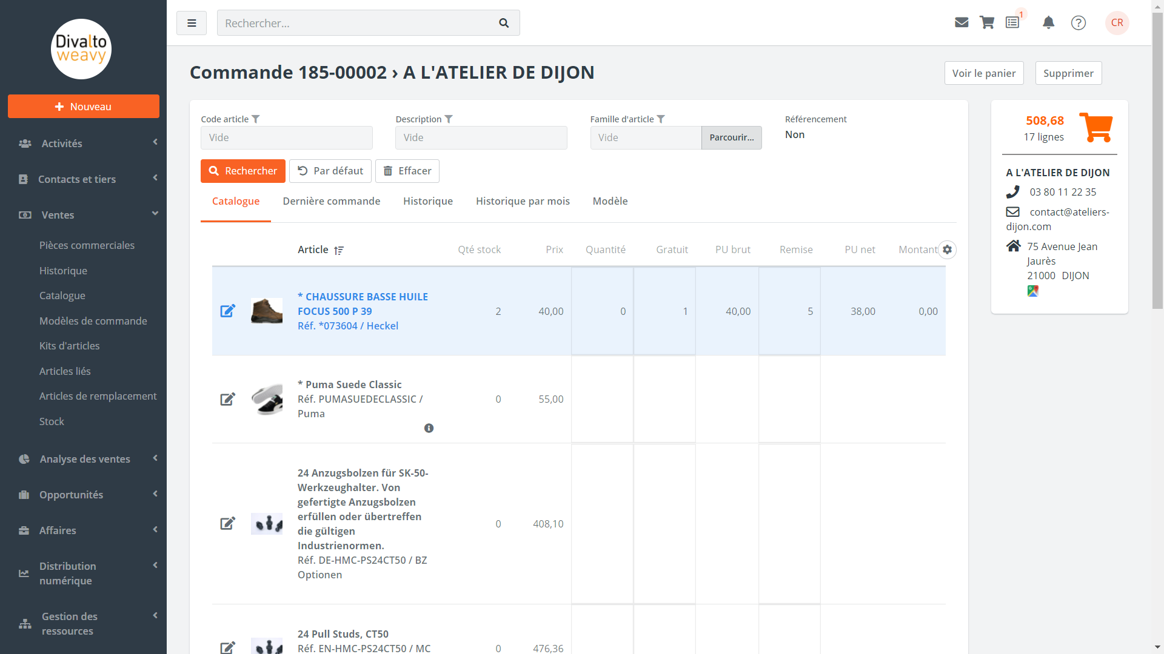This screenshot has width=1164, height=654.
Task: Open the notifications bell
Action: point(1048,22)
